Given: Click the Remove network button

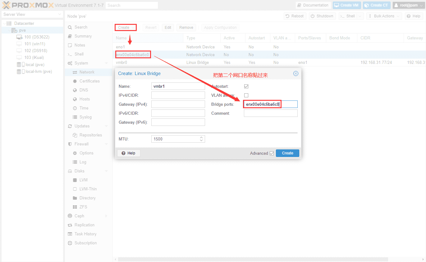Looking at the screenshot, I should [186, 28].
